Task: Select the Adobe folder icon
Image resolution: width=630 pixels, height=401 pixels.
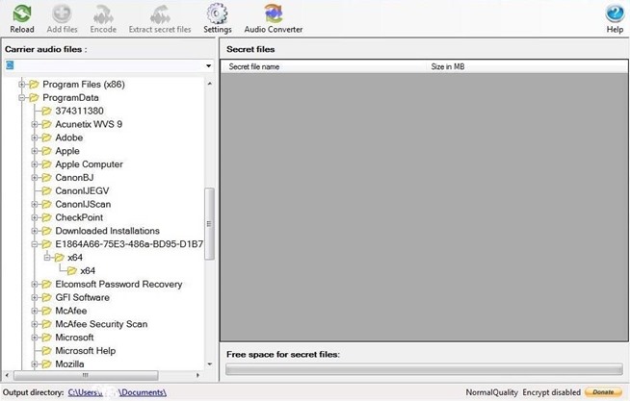Action: [46, 138]
